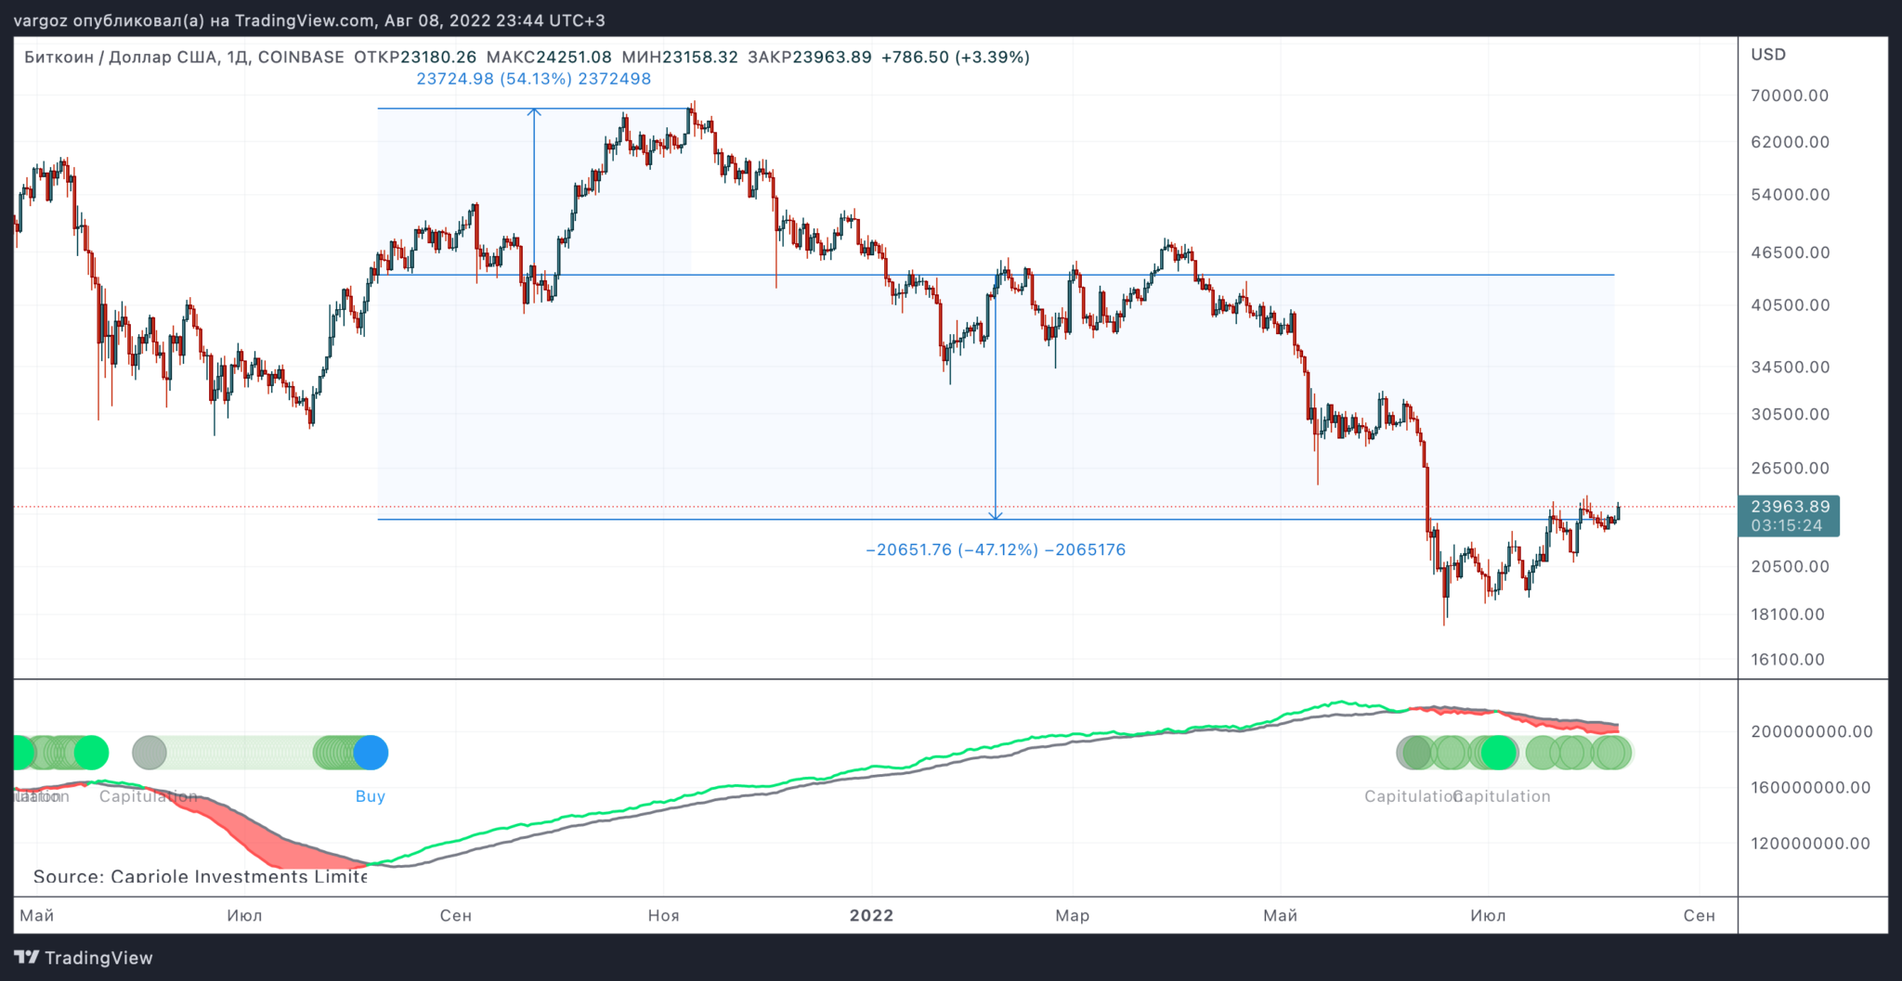The image size is (1902, 981).
Task: Click the blue Buy signal circle
Action: point(371,753)
